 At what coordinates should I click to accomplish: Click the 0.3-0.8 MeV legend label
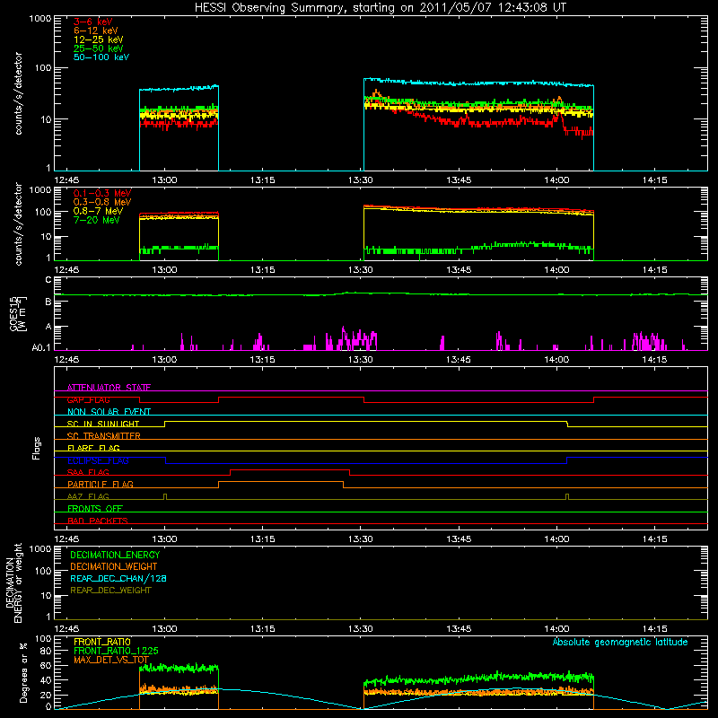click(x=102, y=202)
